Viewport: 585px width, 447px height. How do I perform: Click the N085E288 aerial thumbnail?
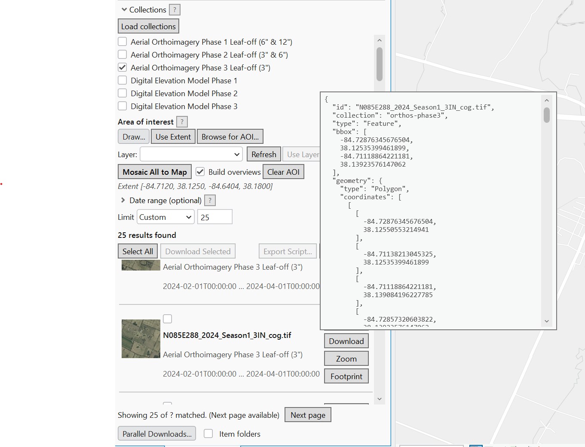pos(141,339)
